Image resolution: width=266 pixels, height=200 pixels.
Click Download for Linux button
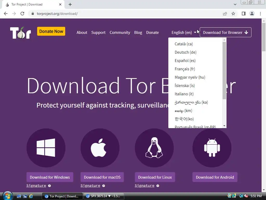[x=155, y=177]
